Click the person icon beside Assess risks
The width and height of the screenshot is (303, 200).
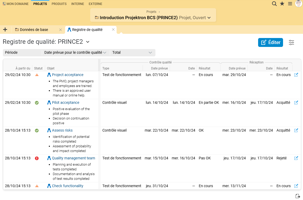click(x=49, y=130)
